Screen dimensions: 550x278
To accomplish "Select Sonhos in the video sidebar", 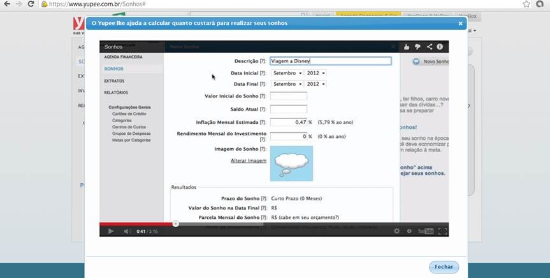I will (113, 69).
